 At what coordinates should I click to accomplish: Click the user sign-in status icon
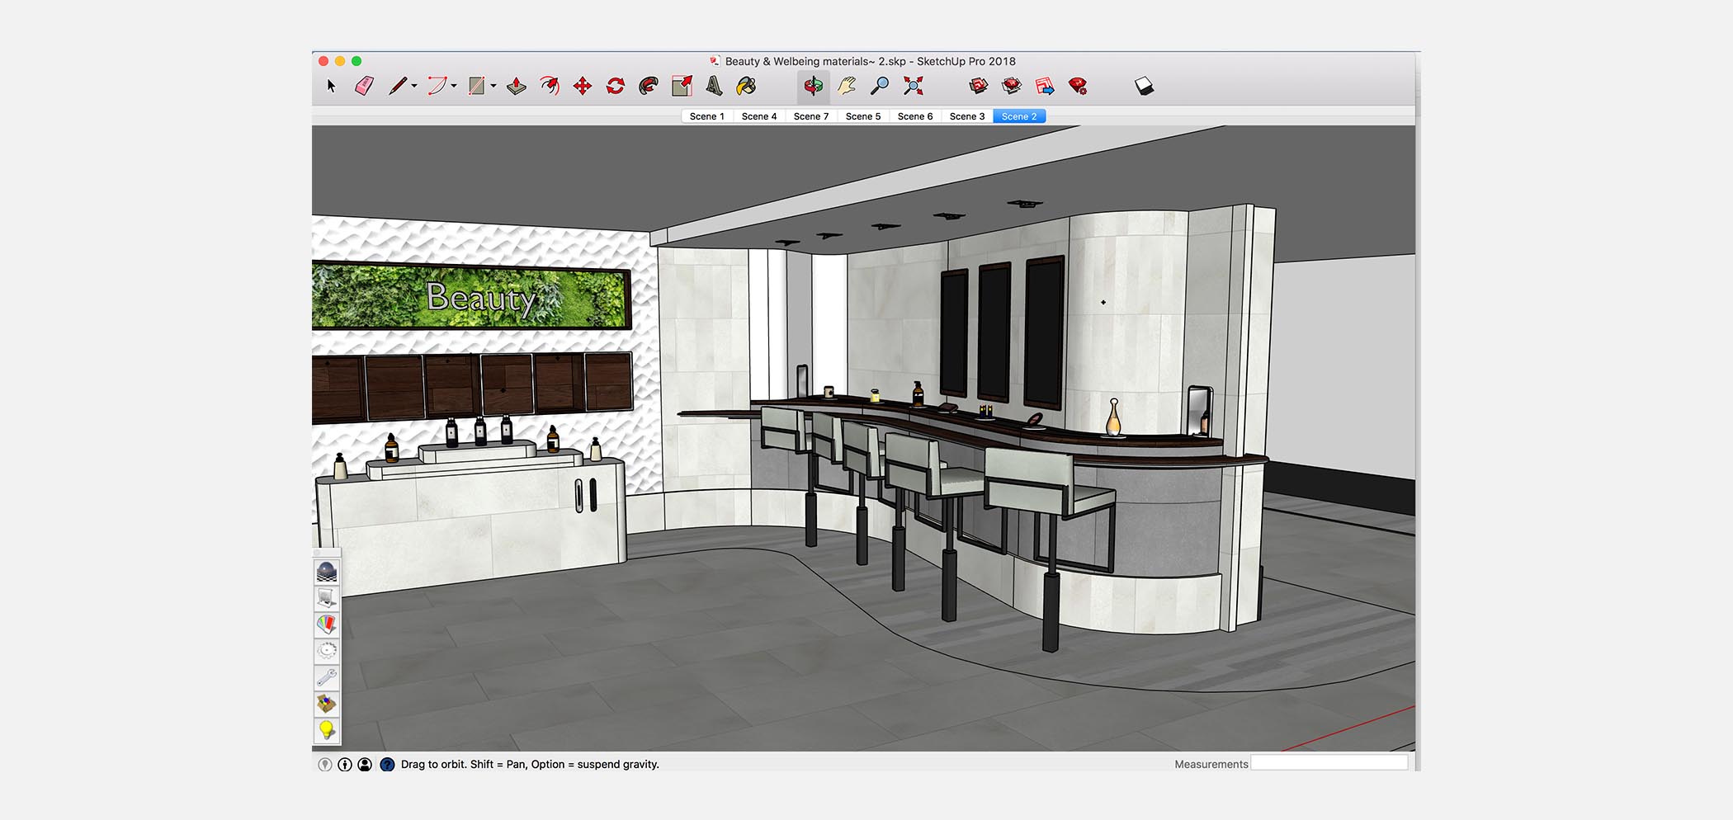365,765
